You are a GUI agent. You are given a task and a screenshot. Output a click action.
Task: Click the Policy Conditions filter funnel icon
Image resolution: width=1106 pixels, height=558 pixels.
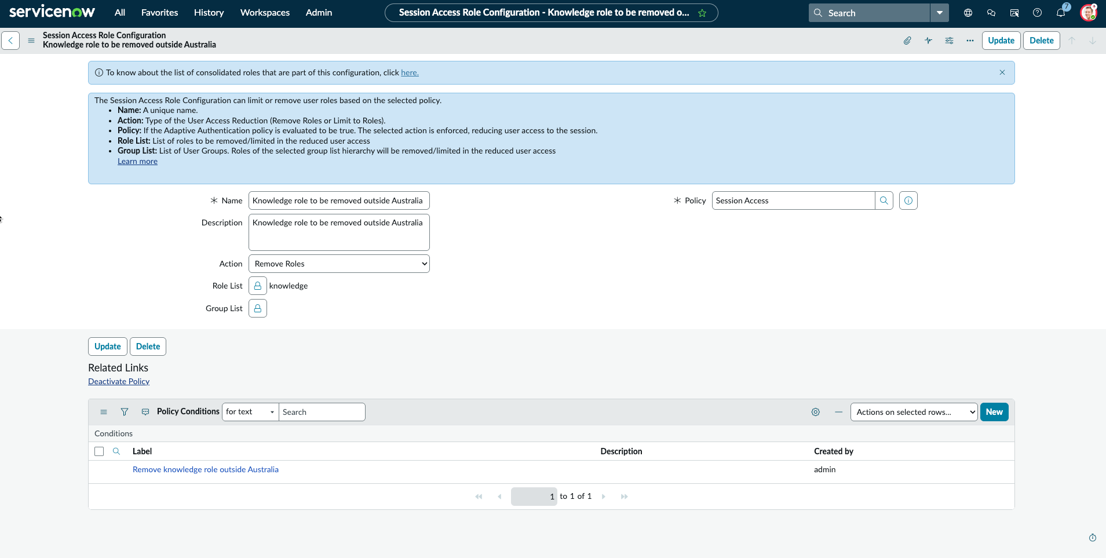coord(125,412)
